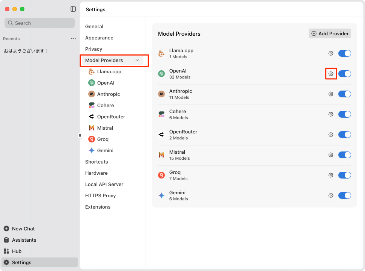
Task: Click the Llama.cpp logo in provider list
Action: 161,53
